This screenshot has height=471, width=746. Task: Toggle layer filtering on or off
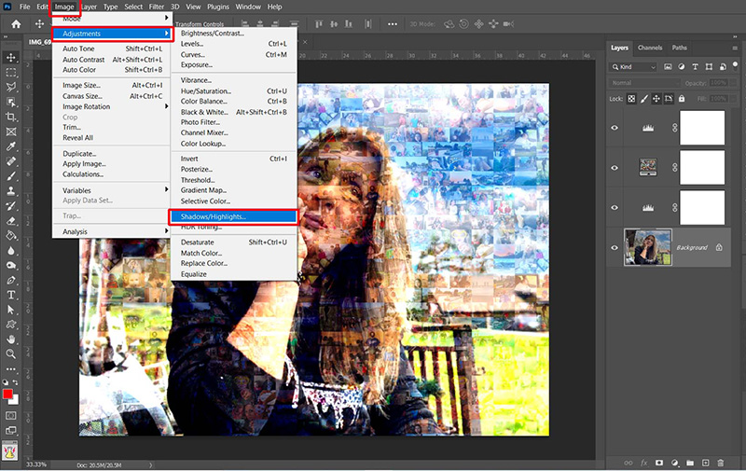pyautogui.click(x=735, y=65)
